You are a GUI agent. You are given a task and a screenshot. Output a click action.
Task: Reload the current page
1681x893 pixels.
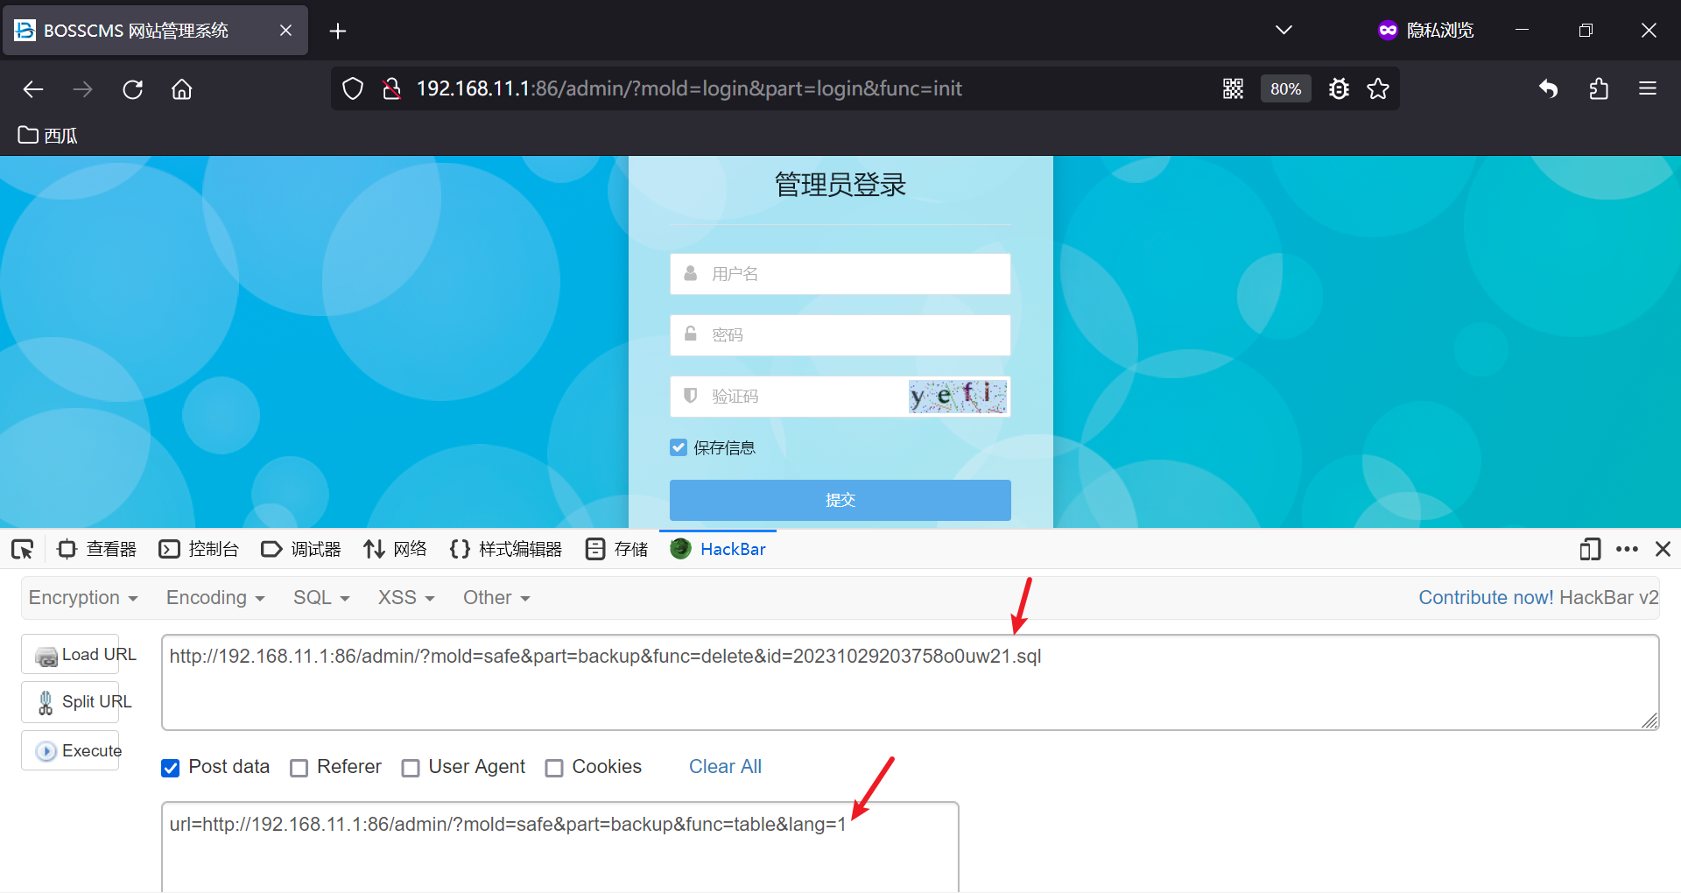coord(133,89)
